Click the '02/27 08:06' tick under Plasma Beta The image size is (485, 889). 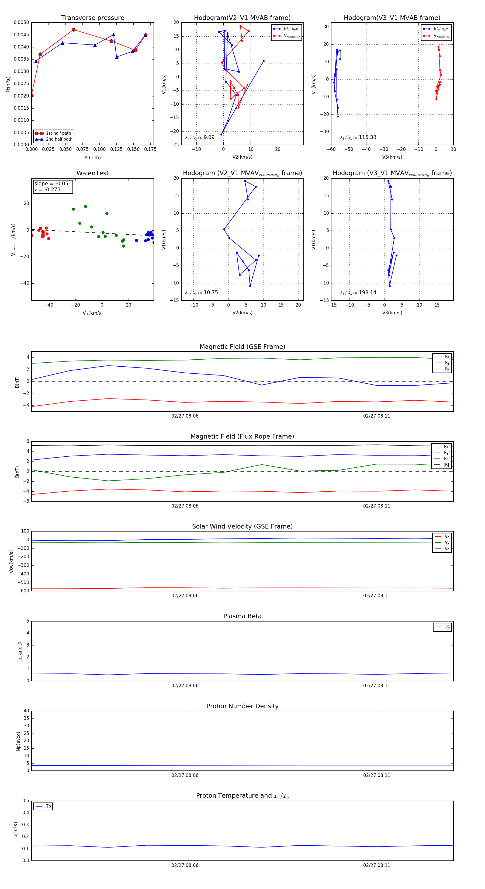(185, 686)
